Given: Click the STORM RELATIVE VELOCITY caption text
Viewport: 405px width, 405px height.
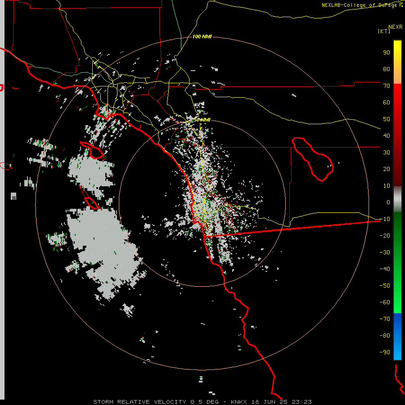Looking at the screenshot, I should pyautogui.click(x=139, y=402).
